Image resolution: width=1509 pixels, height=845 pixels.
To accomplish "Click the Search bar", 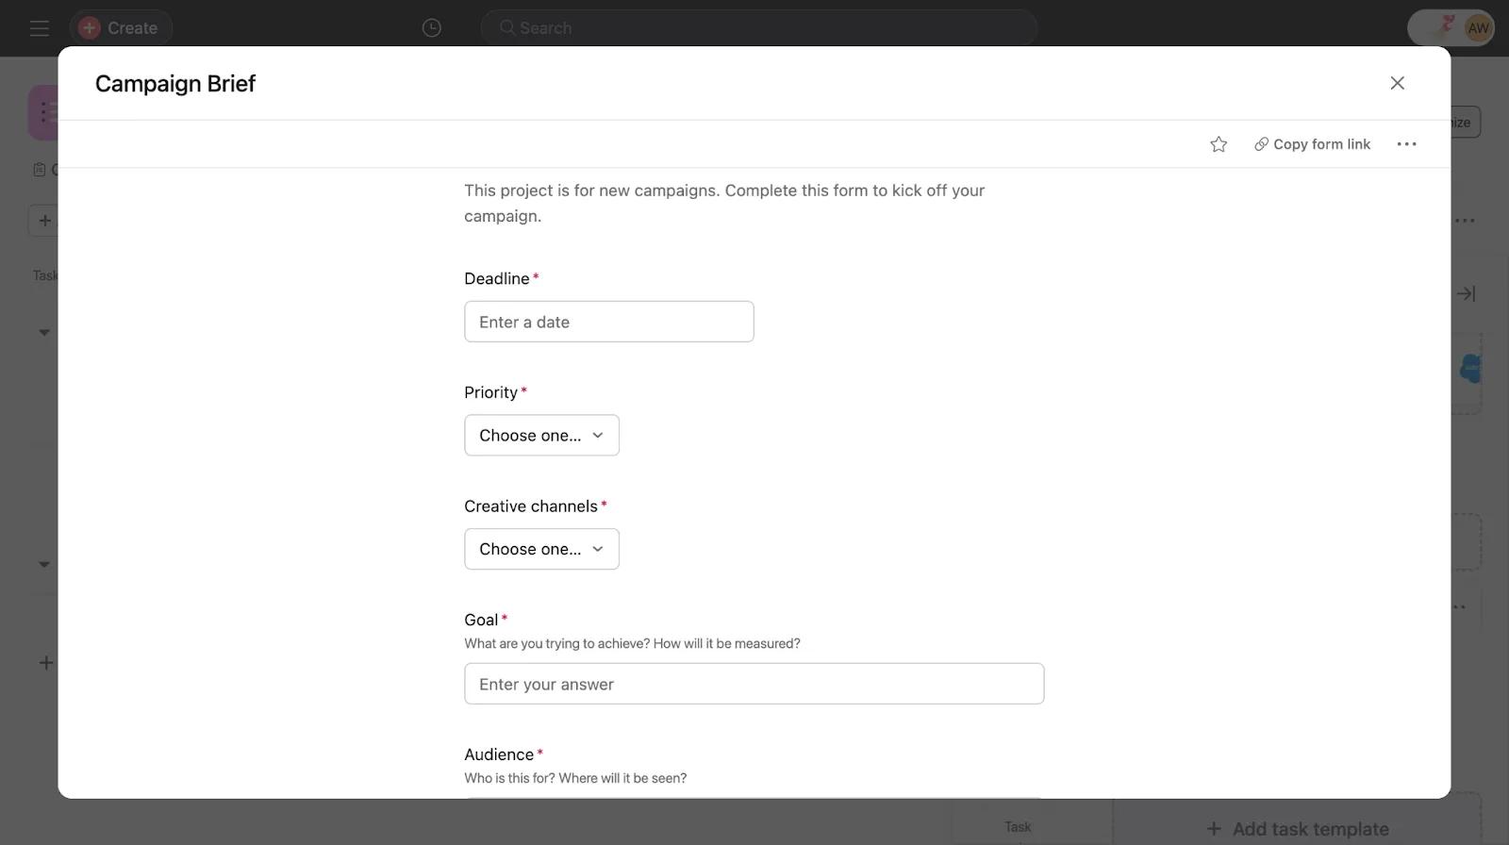I will coord(758,28).
